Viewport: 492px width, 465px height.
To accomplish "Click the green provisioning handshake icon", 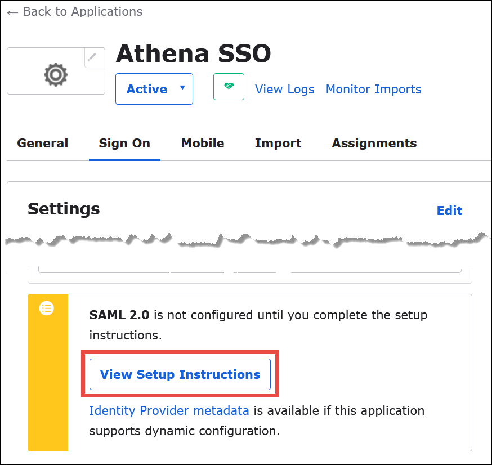I will pos(229,87).
